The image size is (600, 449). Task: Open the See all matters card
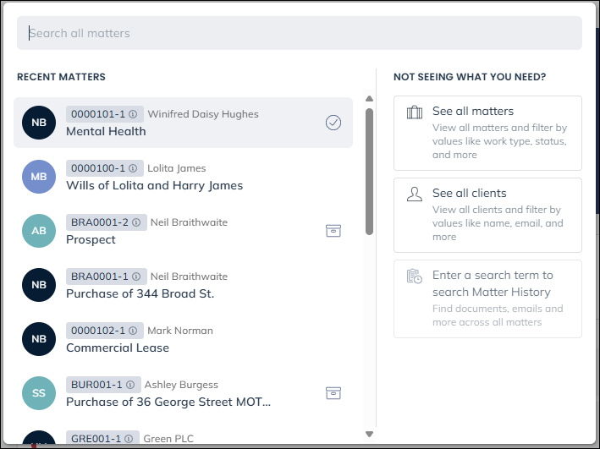487,133
